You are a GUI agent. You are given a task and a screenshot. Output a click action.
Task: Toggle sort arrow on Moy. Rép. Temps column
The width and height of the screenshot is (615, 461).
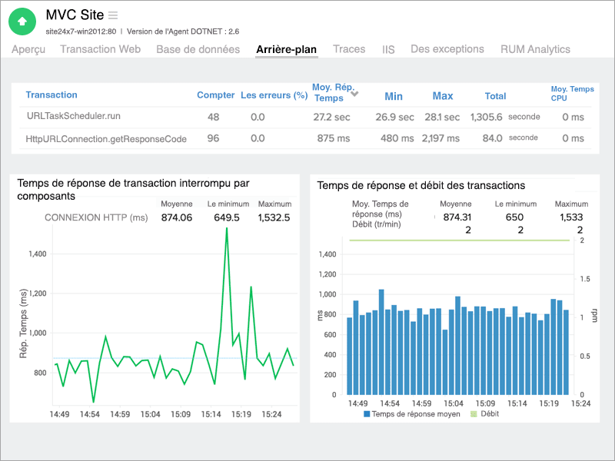pyautogui.click(x=354, y=94)
